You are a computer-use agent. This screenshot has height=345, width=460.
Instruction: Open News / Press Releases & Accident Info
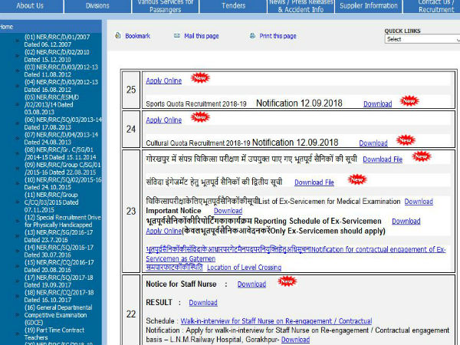click(x=301, y=6)
